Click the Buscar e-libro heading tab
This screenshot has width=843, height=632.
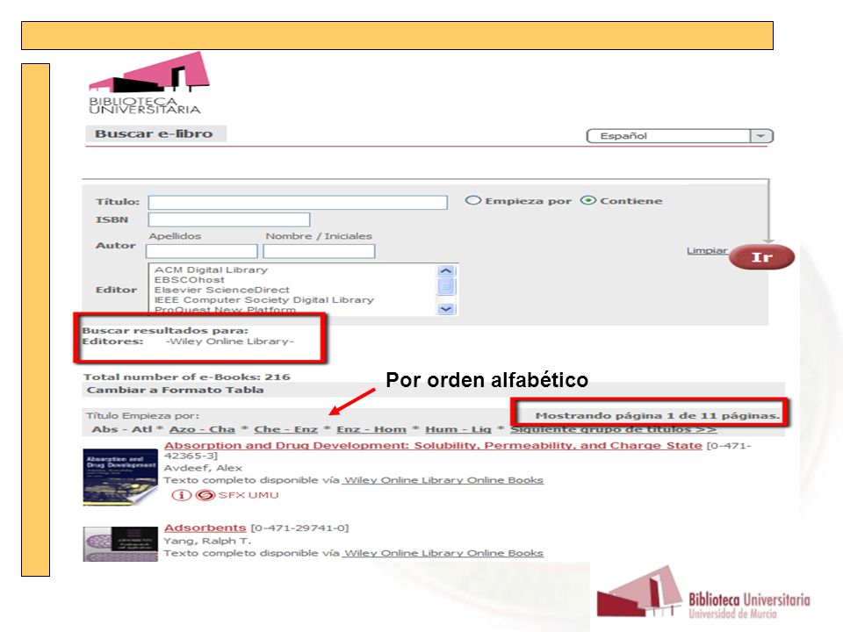(155, 133)
